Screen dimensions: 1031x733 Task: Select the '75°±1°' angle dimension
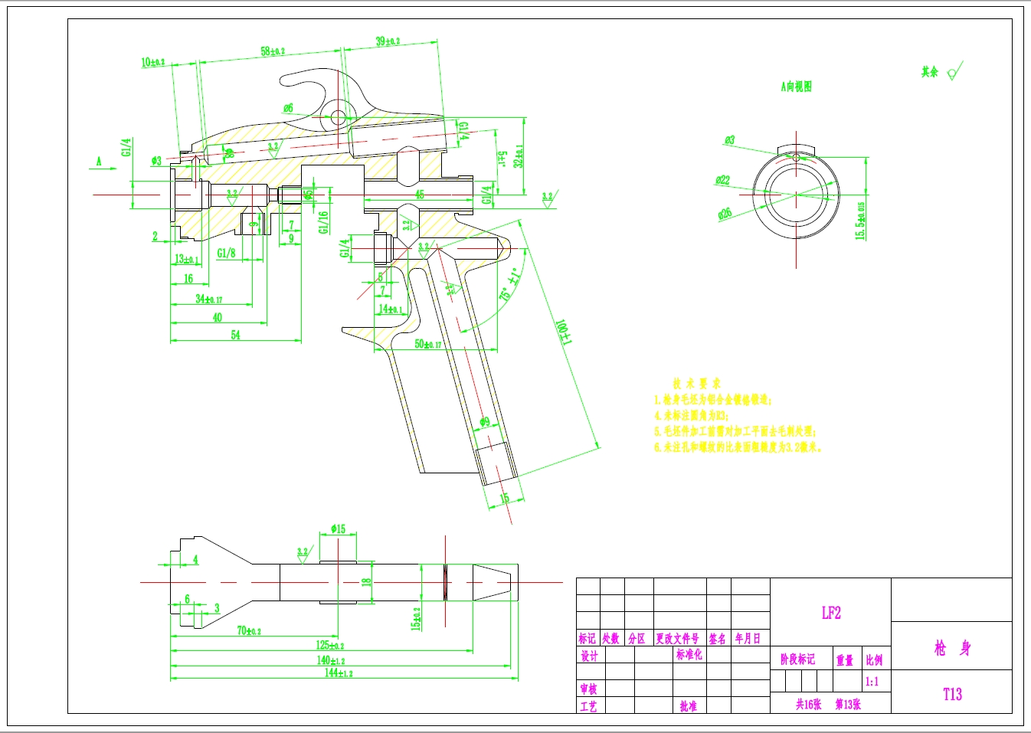[x=510, y=284]
